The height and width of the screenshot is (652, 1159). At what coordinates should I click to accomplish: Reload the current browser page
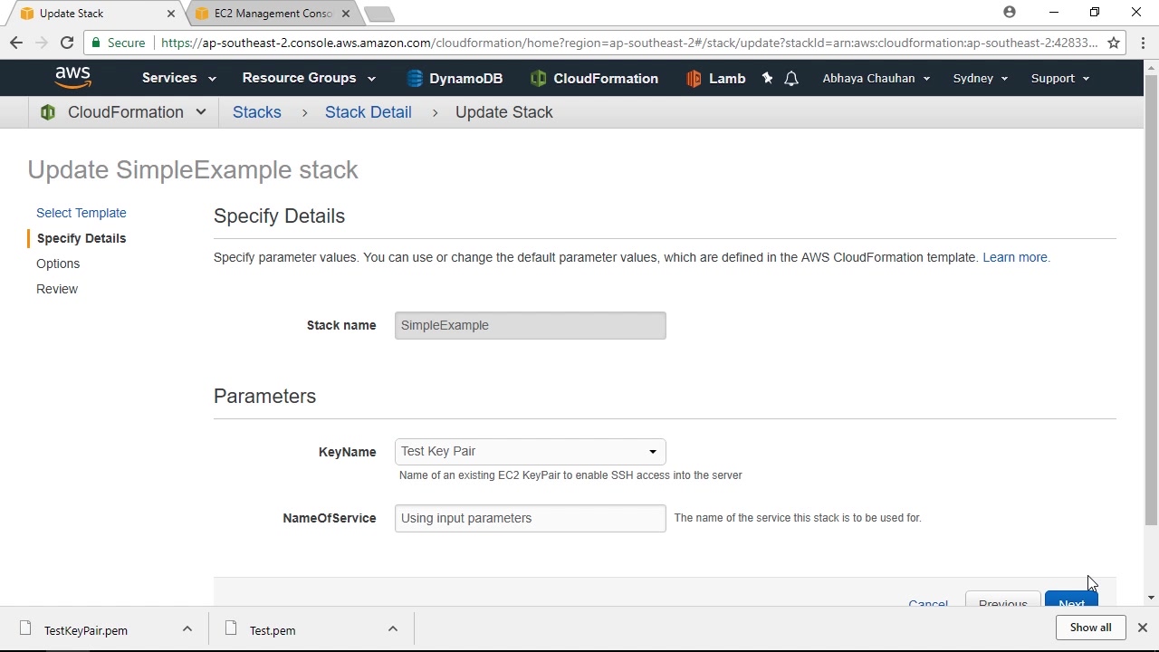pyautogui.click(x=67, y=43)
